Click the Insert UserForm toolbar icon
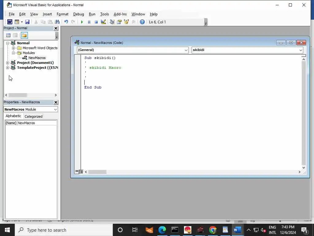This screenshot has height=236, width=314. point(17,22)
